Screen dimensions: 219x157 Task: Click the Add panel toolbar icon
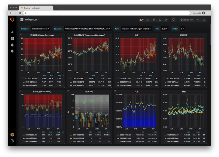pyautogui.click(x=141, y=20)
